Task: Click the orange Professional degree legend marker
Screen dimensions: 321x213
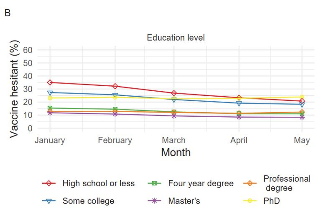Action: [x=249, y=183]
